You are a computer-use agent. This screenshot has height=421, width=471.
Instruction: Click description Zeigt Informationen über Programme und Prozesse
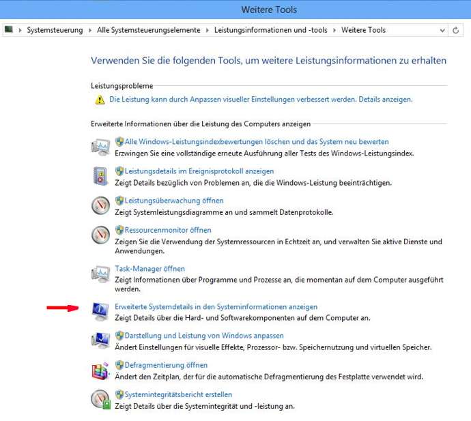(279, 285)
